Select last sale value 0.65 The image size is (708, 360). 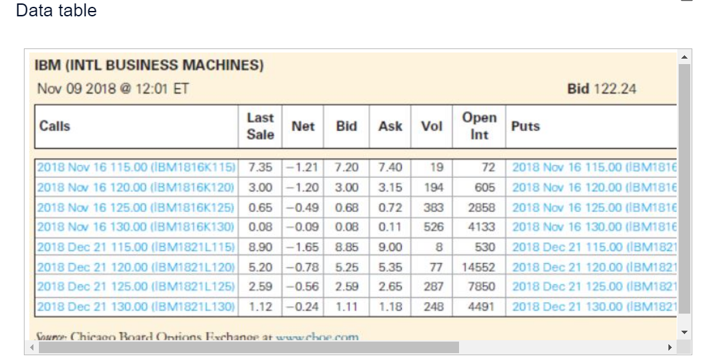point(260,207)
